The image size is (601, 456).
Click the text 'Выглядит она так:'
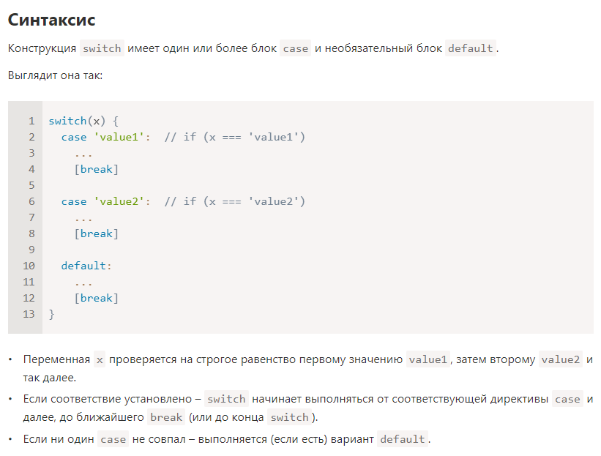55,75
